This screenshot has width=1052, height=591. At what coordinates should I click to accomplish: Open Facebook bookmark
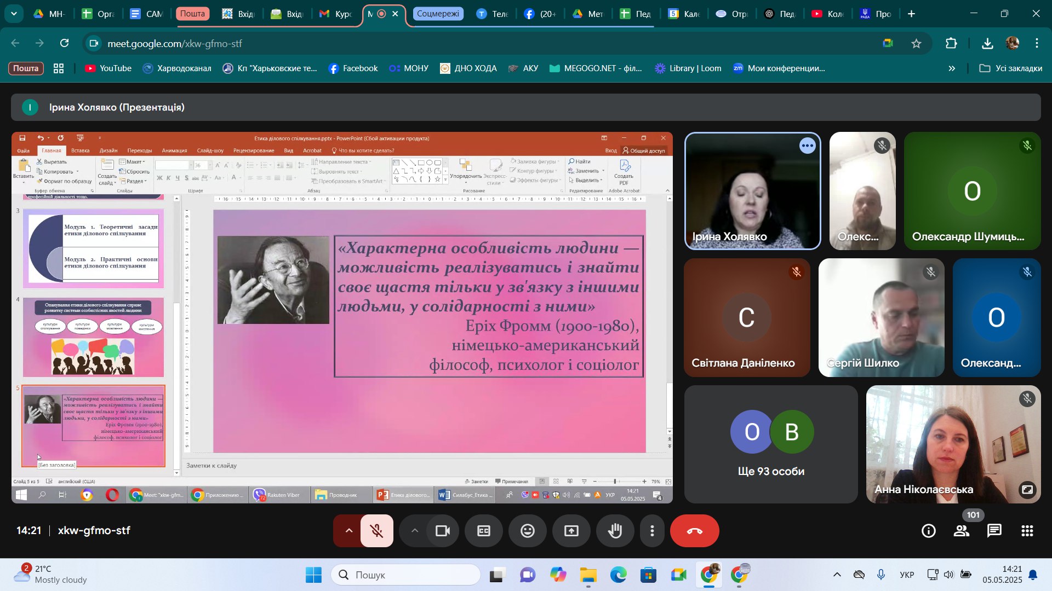[353, 68]
